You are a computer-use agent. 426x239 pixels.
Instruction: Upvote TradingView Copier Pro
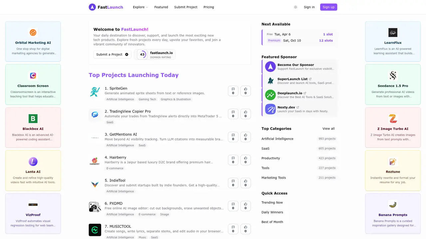(x=246, y=114)
